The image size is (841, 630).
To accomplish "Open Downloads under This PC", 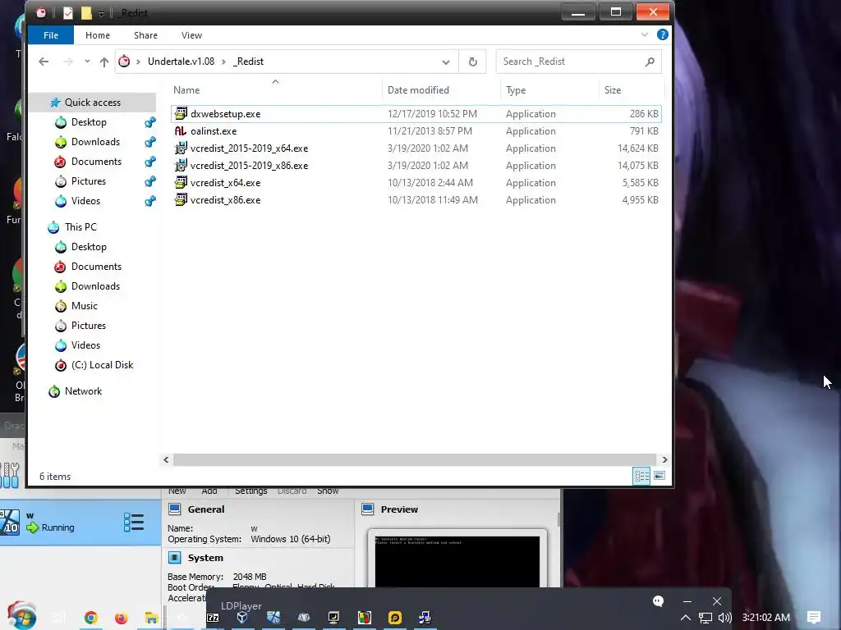I will 95,286.
